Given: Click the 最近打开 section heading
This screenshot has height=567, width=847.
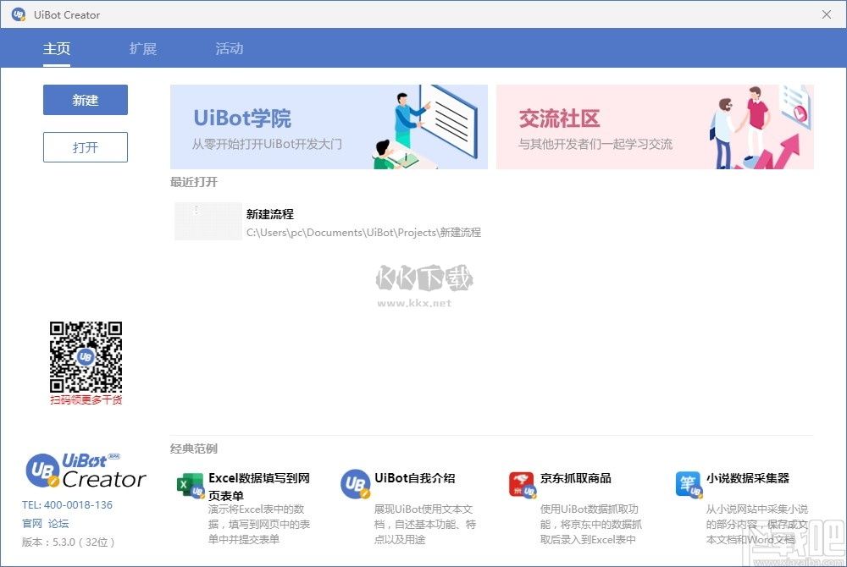Looking at the screenshot, I should click(x=194, y=182).
